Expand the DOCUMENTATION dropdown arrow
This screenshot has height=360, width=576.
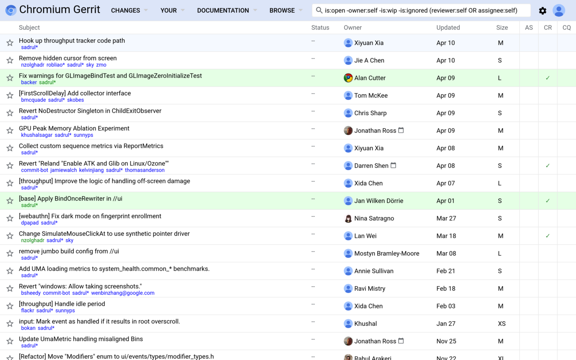tap(255, 10)
